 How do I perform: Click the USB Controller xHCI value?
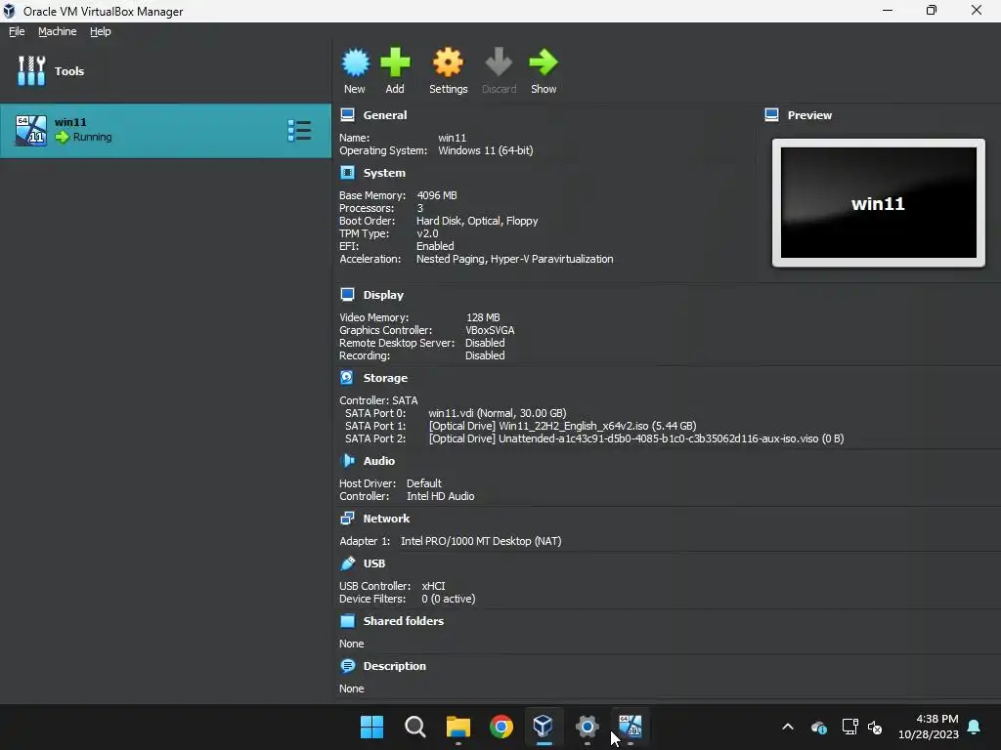(x=433, y=586)
